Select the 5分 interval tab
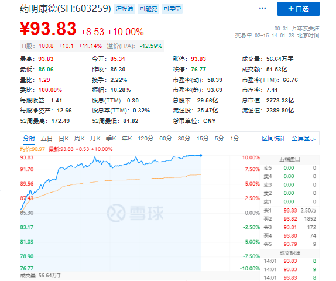Image resolution: width=336 pixels, height=281 pixels. [x=220, y=139]
